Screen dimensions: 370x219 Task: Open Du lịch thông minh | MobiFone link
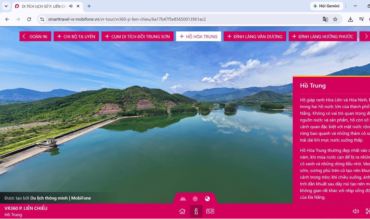click(x=61, y=198)
